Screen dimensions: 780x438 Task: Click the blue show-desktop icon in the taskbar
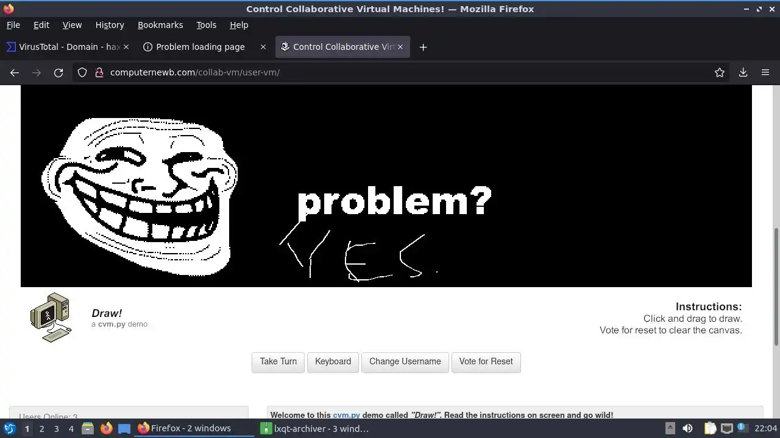coord(124,428)
